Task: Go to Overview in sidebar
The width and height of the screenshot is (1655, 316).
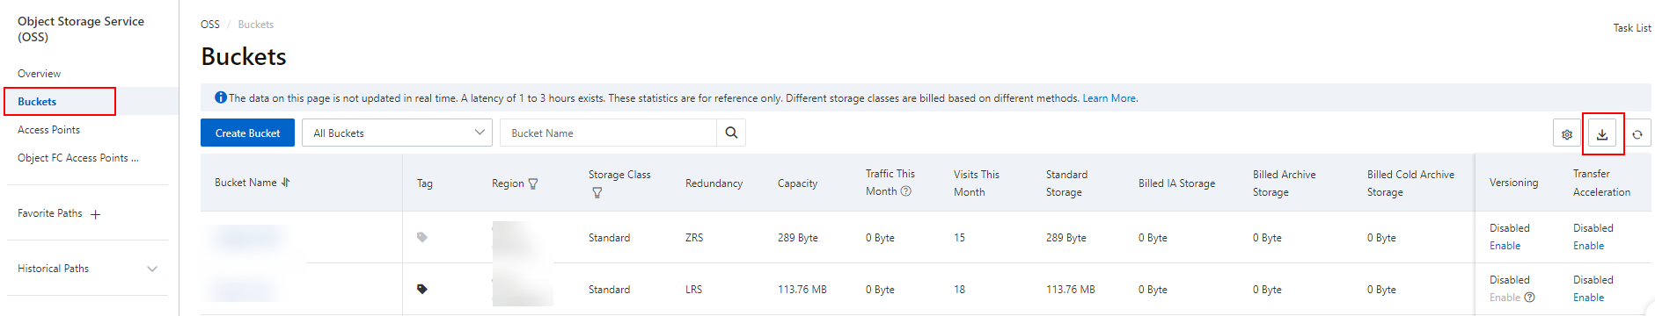Action: (40, 74)
